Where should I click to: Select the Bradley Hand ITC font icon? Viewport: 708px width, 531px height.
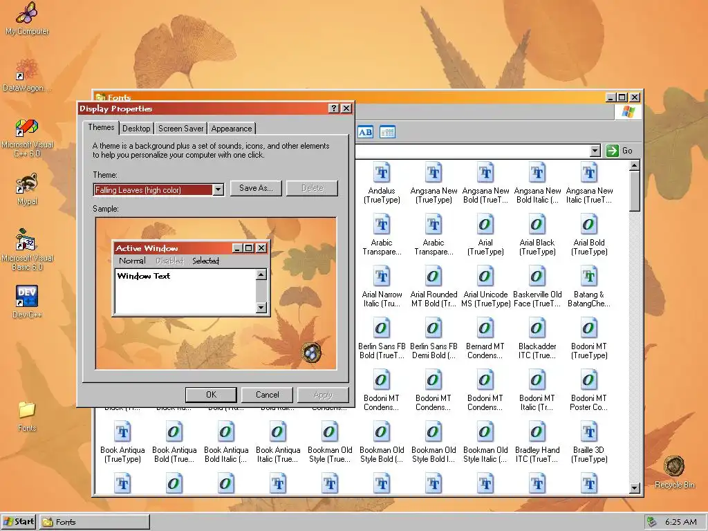tap(537, 433)
